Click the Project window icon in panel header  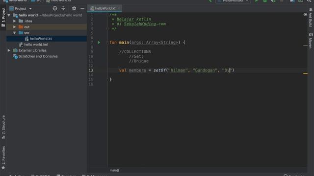click(x=11, y=9)
